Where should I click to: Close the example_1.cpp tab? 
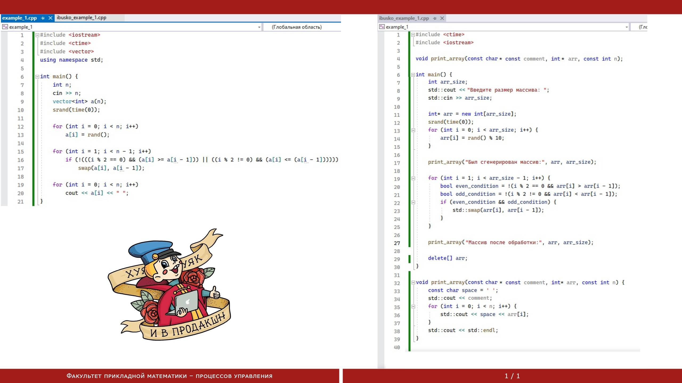pos(50,18)
